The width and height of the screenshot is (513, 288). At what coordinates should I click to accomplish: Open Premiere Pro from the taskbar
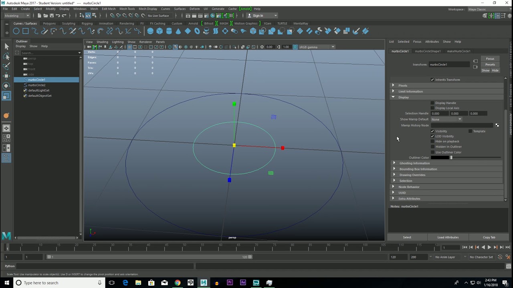pos(230,283)
